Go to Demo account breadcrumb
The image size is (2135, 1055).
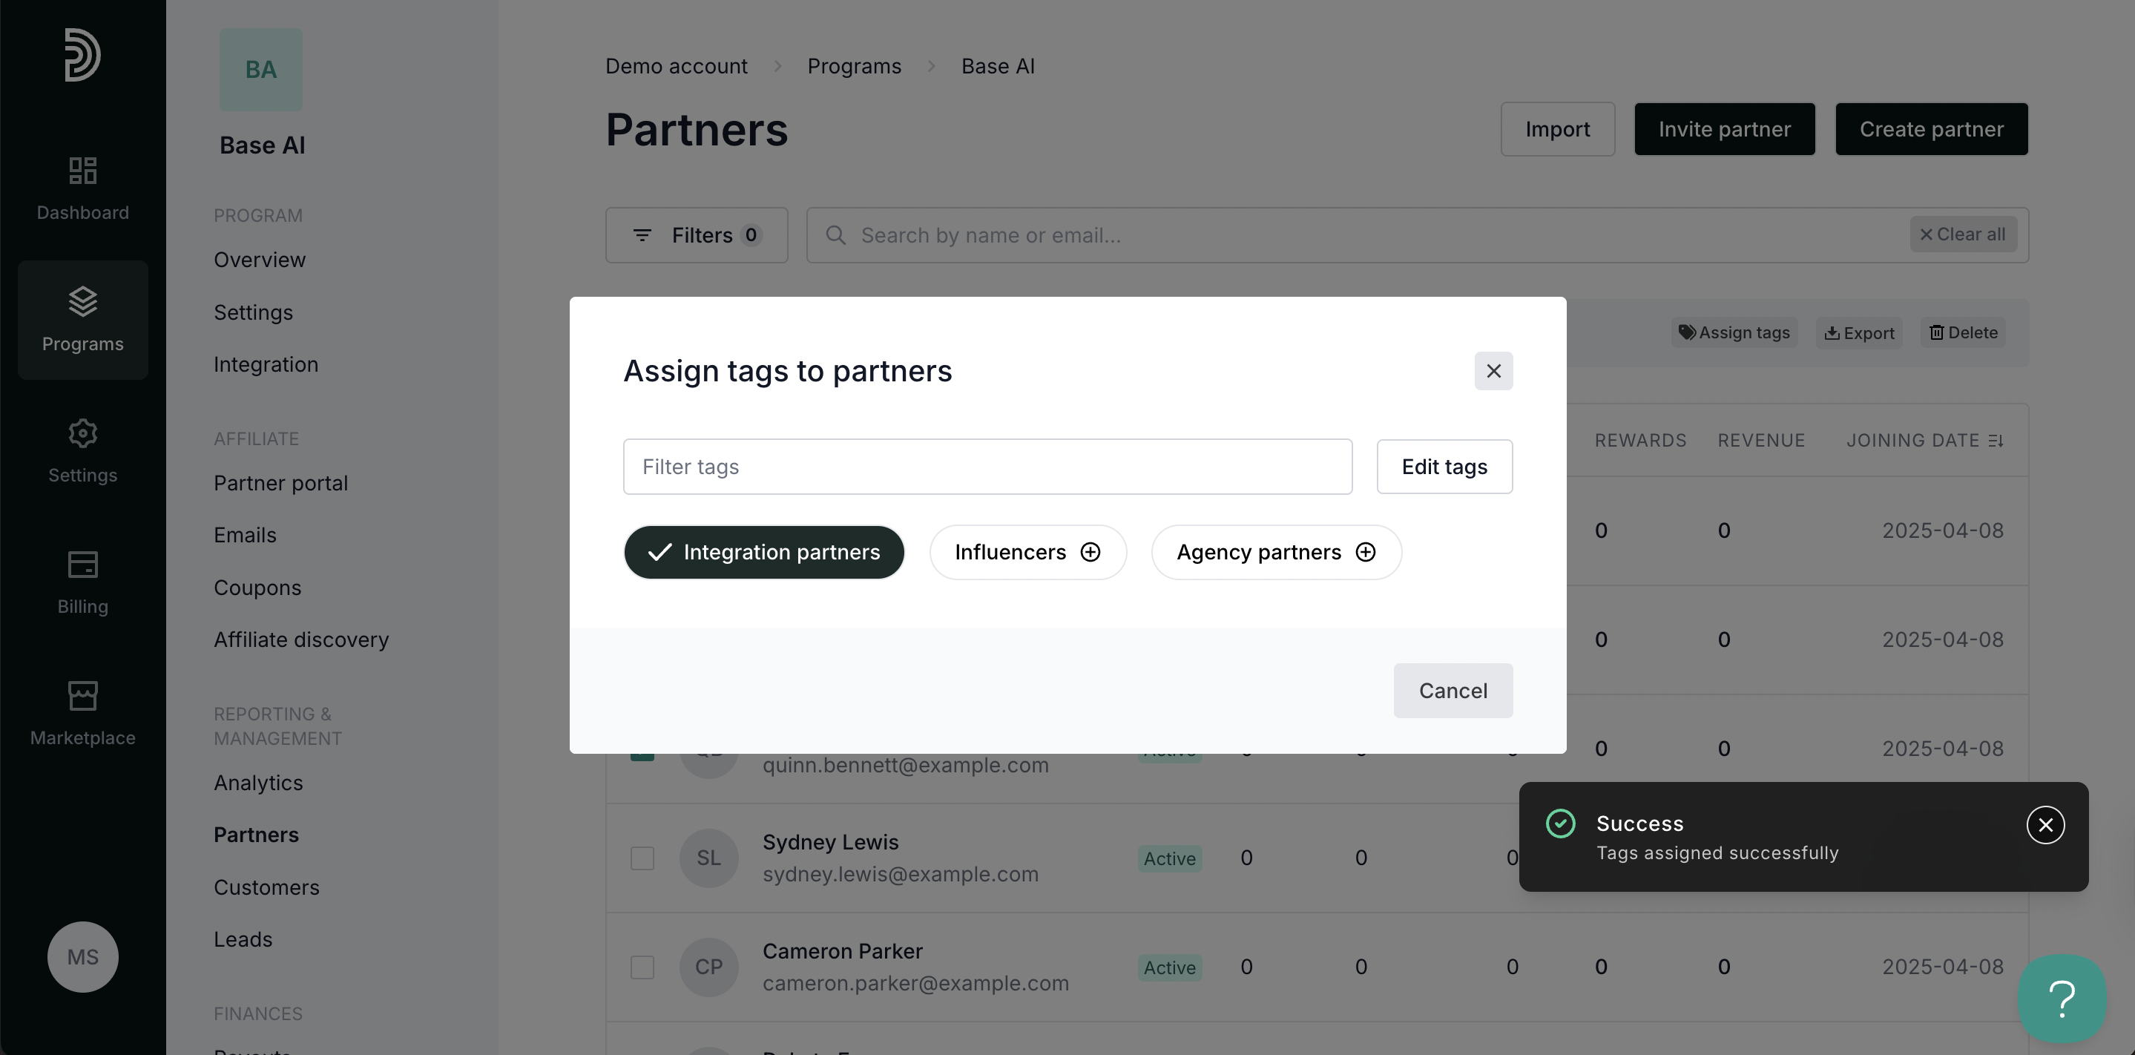pyautogui.click(x=677, y=66)
